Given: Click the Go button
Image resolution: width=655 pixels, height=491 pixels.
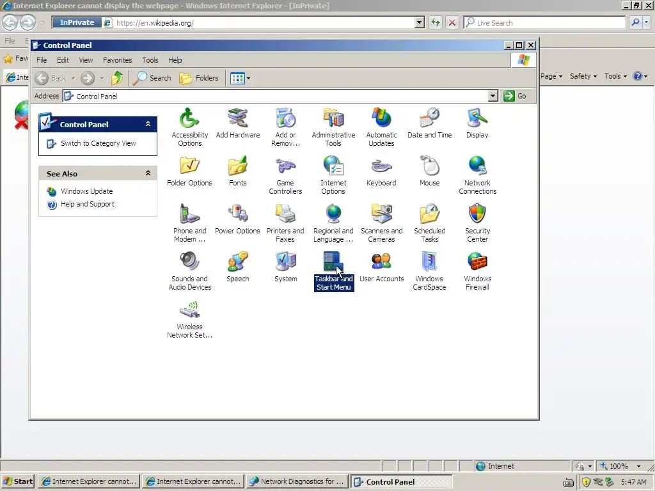Looking at the screenshot, I should 515,96.
